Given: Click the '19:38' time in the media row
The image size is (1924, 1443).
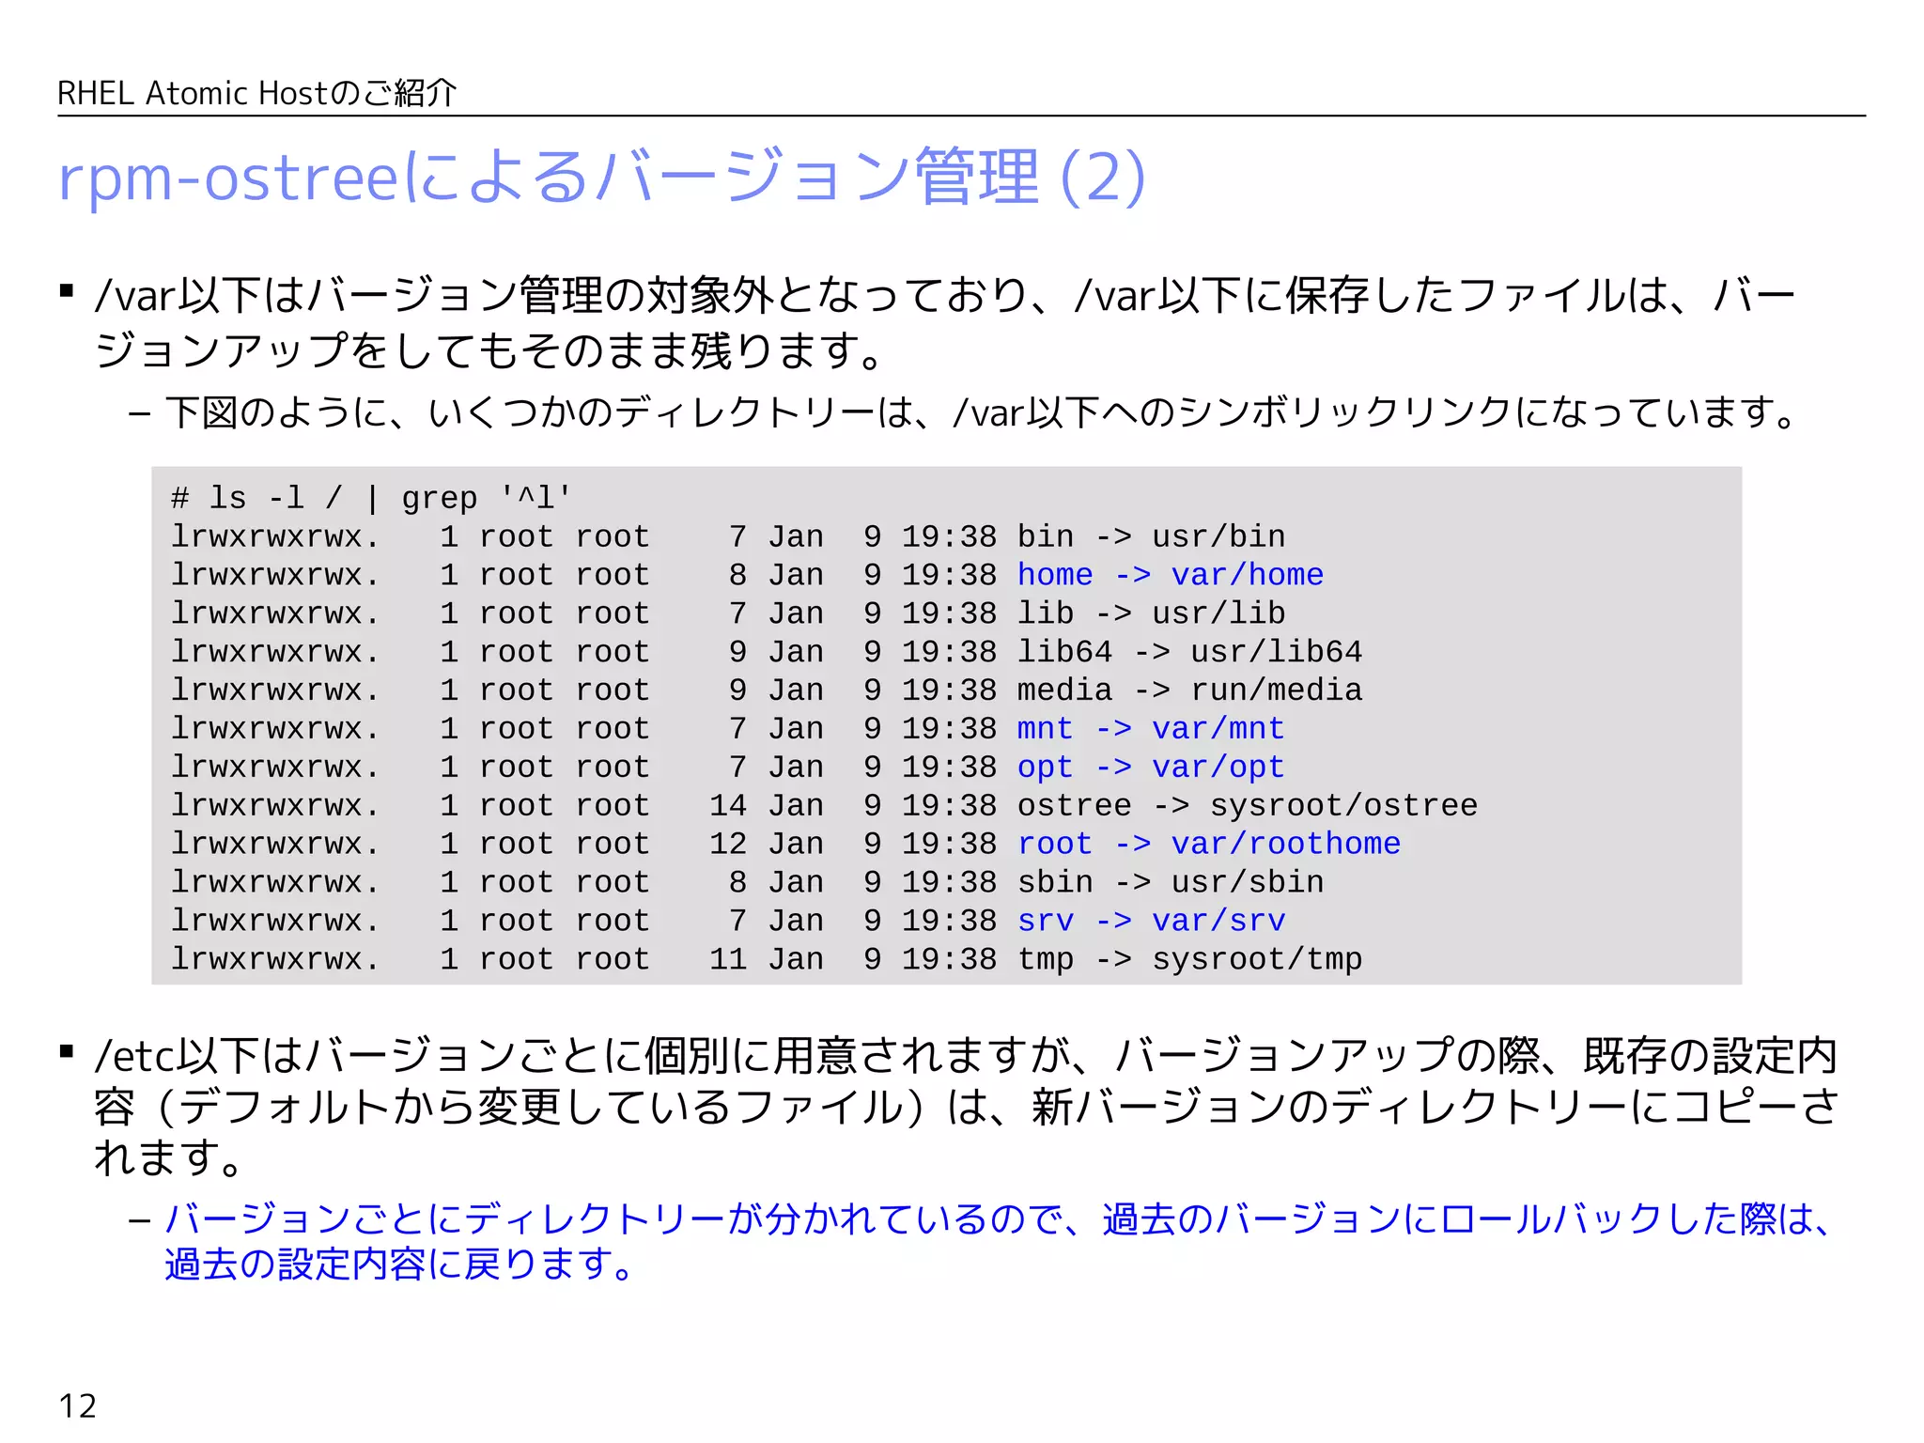Looking at the screenshot, I should [x=949, y=690].
